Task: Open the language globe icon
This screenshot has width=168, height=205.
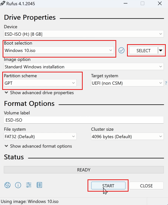Action: pyautogui.click(x=7, y=185)
